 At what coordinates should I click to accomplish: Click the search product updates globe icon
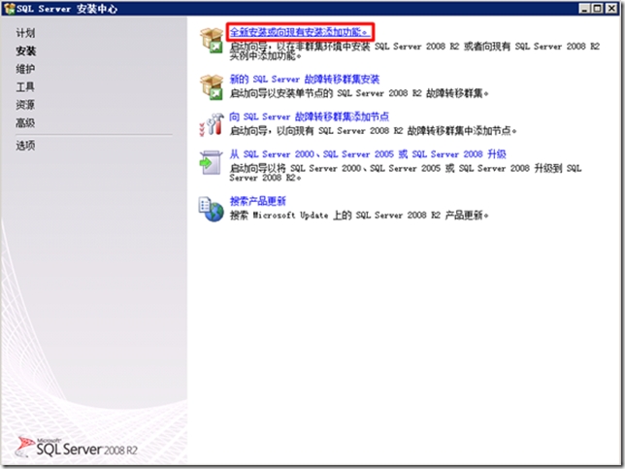click(x=212, y=209)
